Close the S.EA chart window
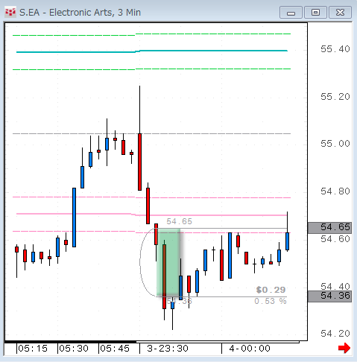 pyautogui.click(x=340, y=13)
